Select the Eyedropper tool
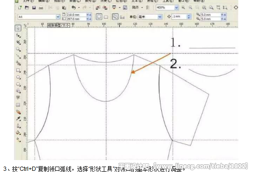 click(x=18, y=119)
